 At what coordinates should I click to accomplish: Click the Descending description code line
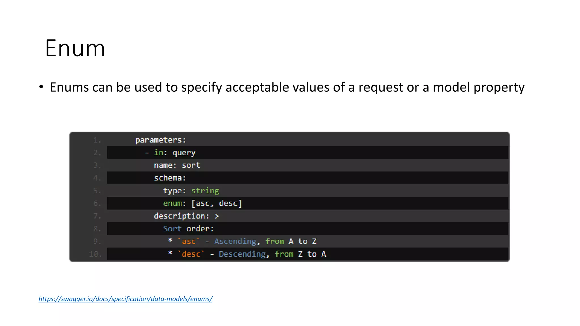click(247, 254)
